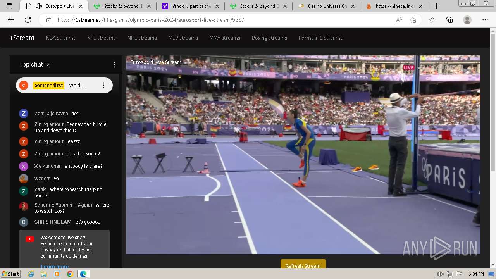The height and width of the screenshot is (279, 496).
Task: Click Xie kunchen's purple avatar
Action: click(x=24, y=166)
